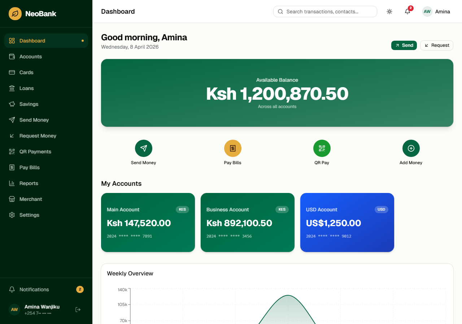This screenshot has width=462, height=324.
Task: Toggle light/dark theme sun icon
Action: (389, 12)
